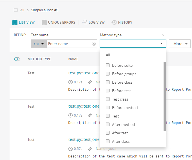
Task: Click the Unique Errors clipboard icon
Action: coord(44,23)
